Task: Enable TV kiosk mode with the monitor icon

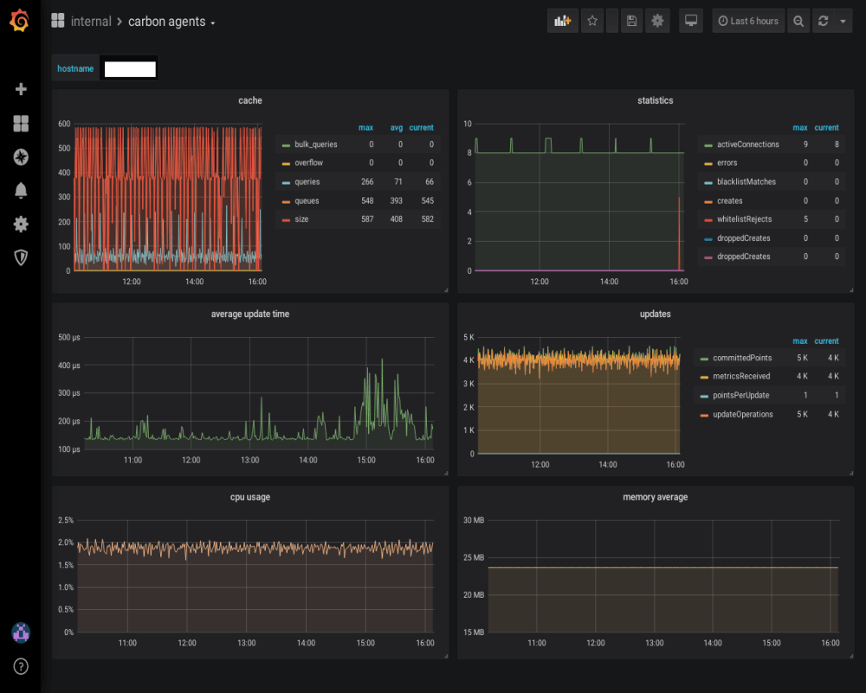Action: click(690, 20)
